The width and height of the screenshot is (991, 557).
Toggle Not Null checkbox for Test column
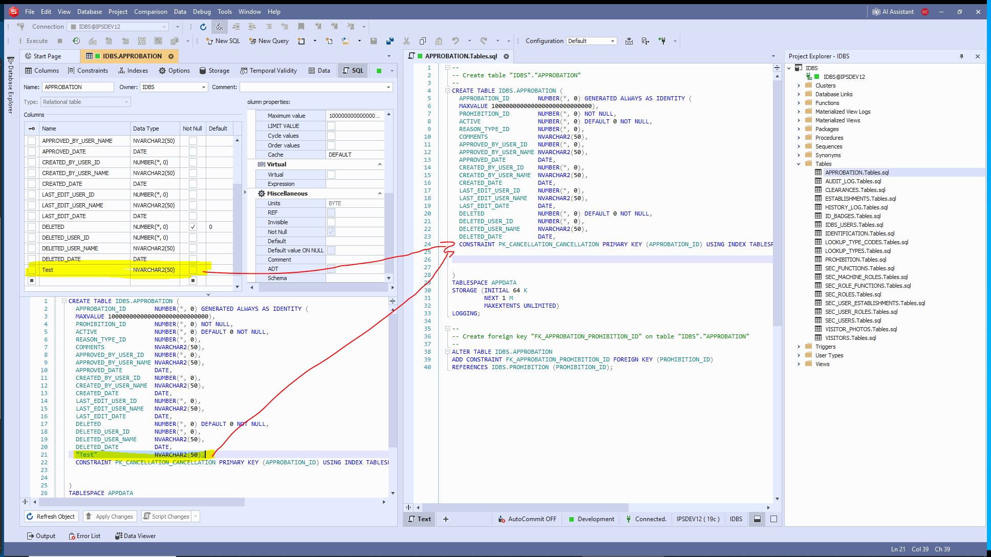click(x=193, y=270)
